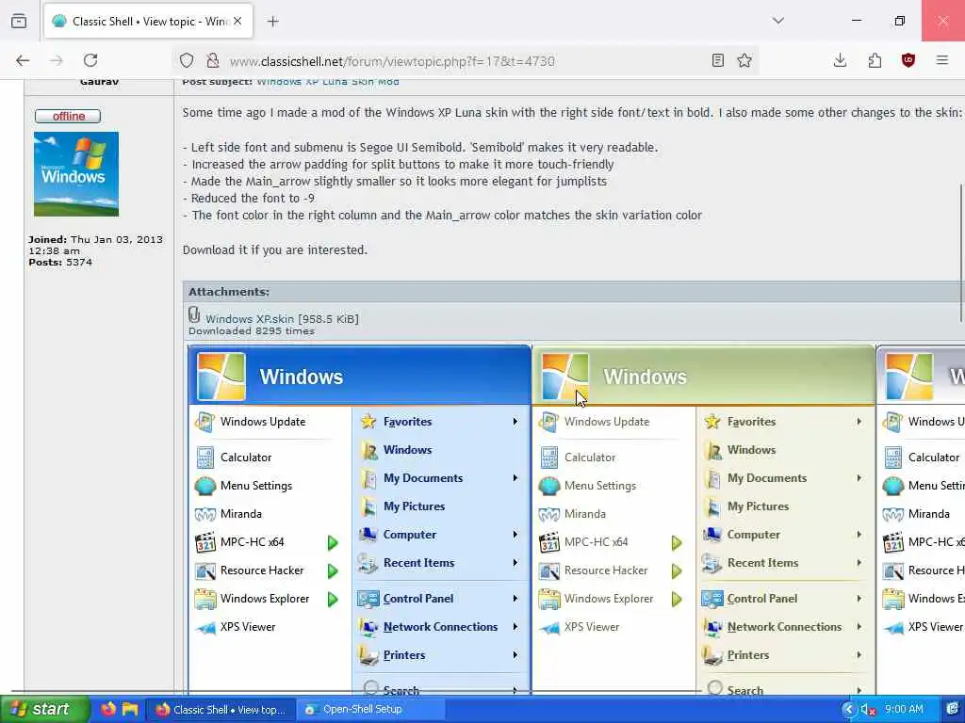Click Control Panel submenu arrow in blue menu image
Viewport: 965px width, 723px height.
point(515,599)
